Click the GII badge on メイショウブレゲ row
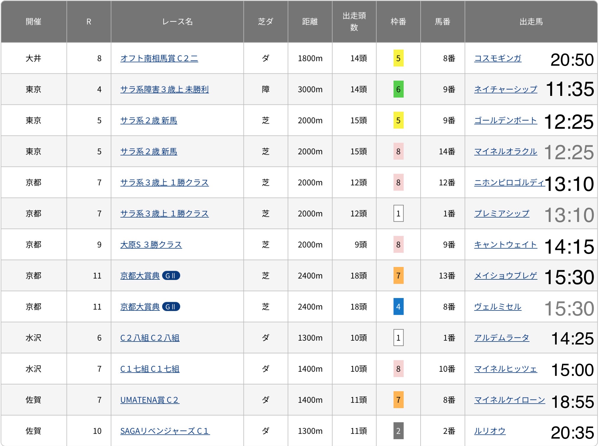This screenshot has height=446, width=599. click(x=171, y=276)
